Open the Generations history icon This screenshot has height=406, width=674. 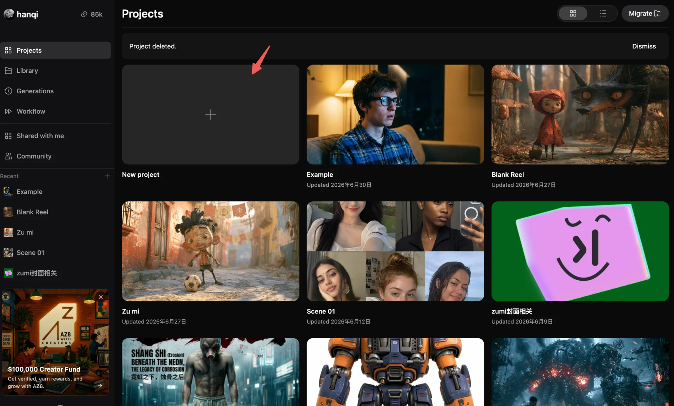(x=8, y=91)
